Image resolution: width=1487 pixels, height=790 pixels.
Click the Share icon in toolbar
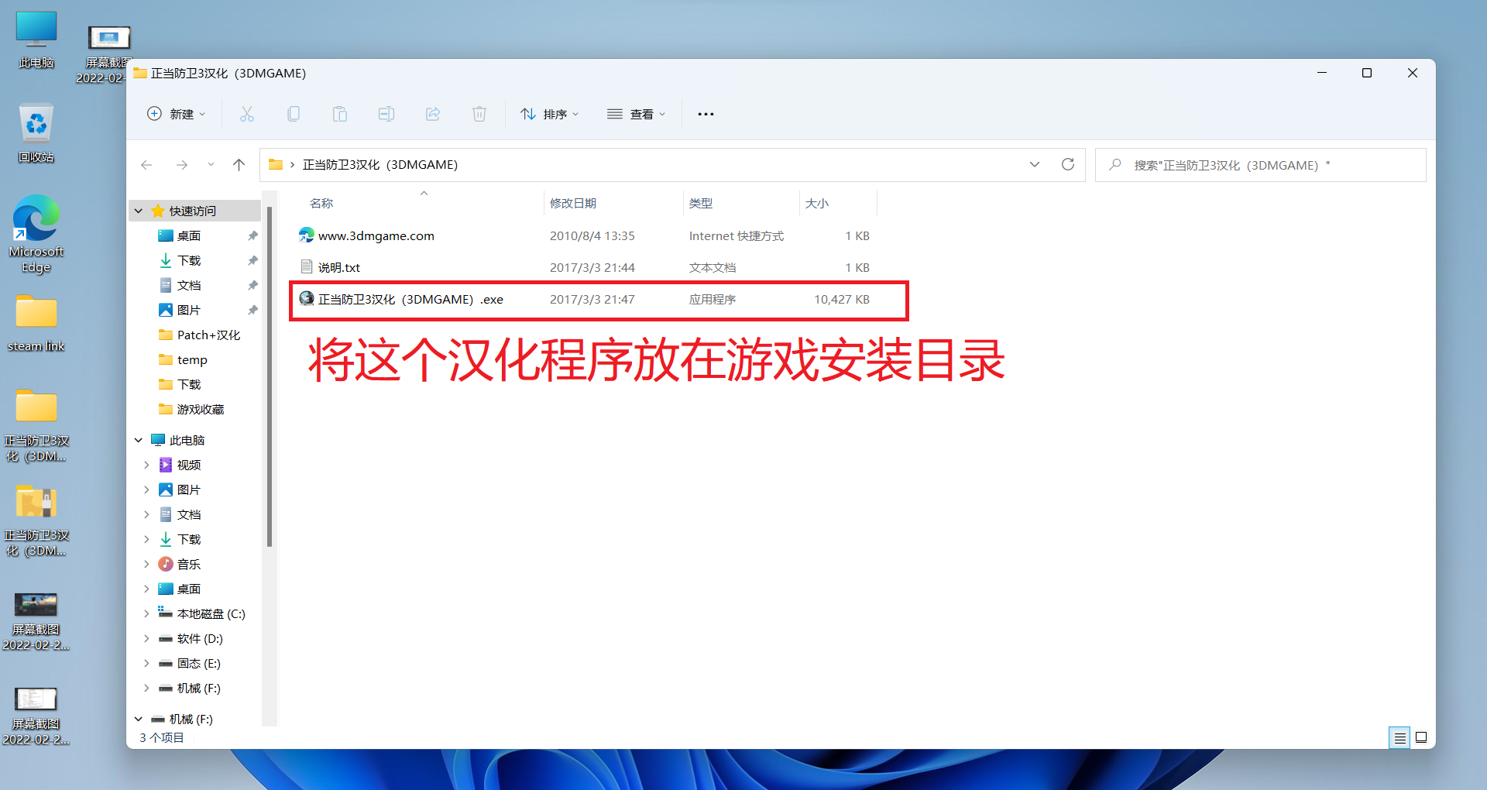click(x=433, y=114)
